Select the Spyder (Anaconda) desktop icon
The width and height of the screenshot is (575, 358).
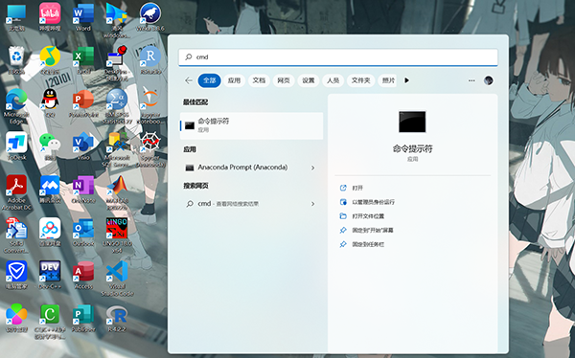(x=150, y=149)
